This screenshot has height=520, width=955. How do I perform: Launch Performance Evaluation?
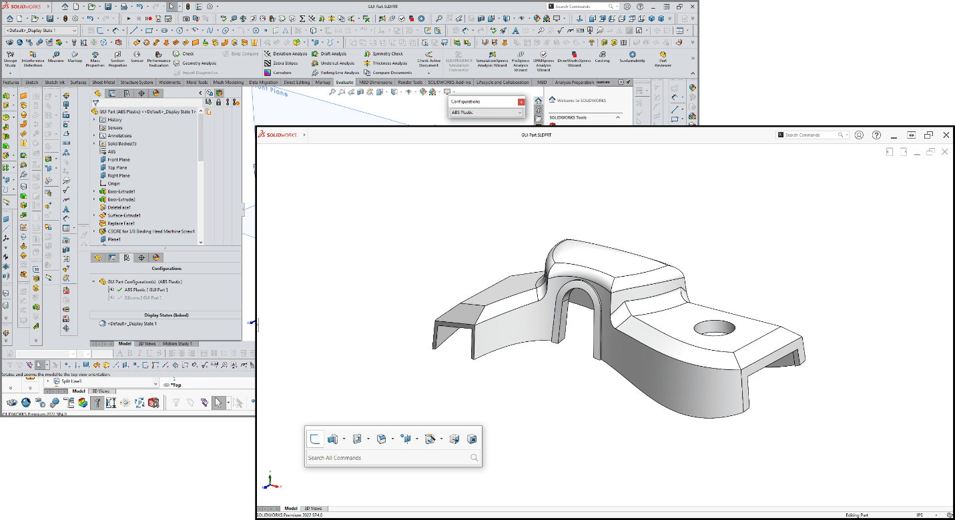[x=159, y=59]
